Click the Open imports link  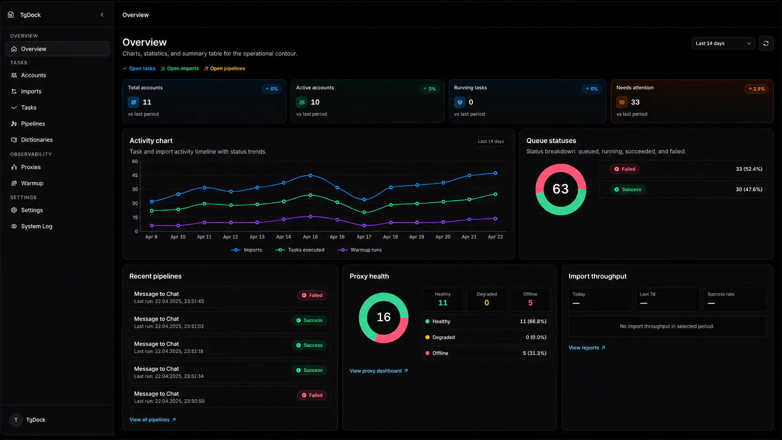coord(180,69)
